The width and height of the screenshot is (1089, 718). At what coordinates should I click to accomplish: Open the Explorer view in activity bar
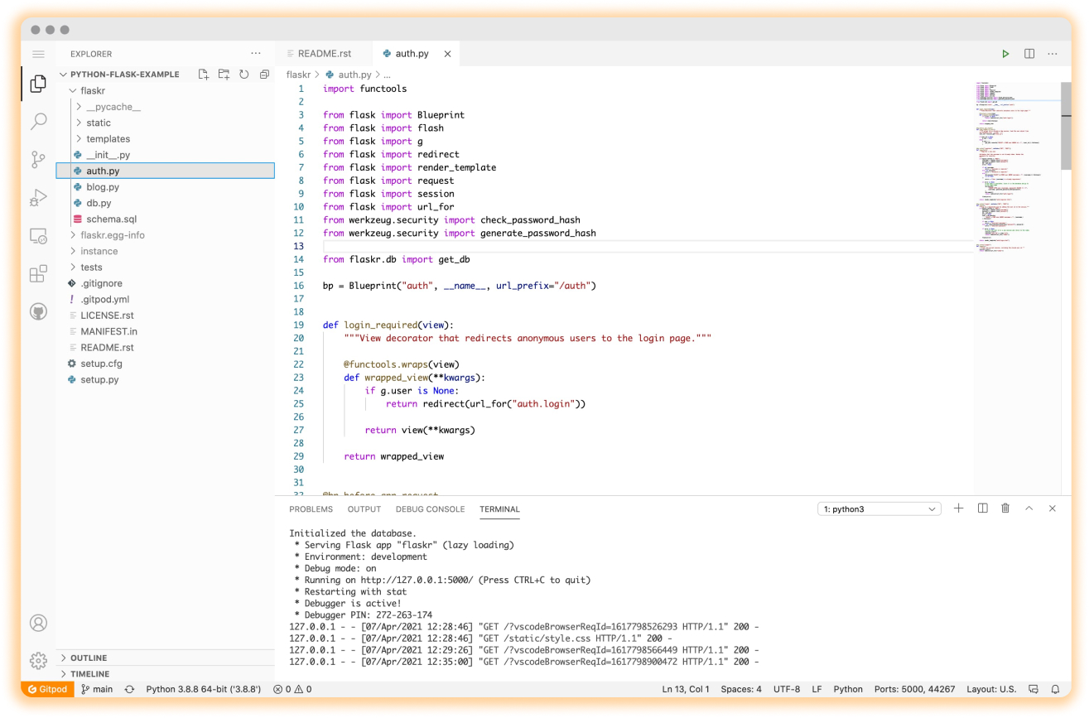tap(38, 84)
